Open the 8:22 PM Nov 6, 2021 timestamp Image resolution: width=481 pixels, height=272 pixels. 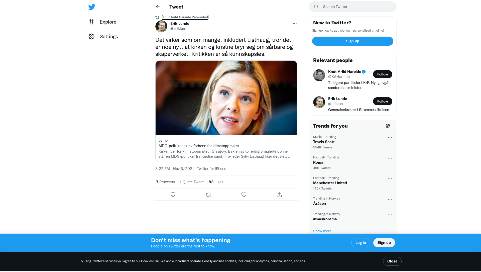[x=174, y=169]
